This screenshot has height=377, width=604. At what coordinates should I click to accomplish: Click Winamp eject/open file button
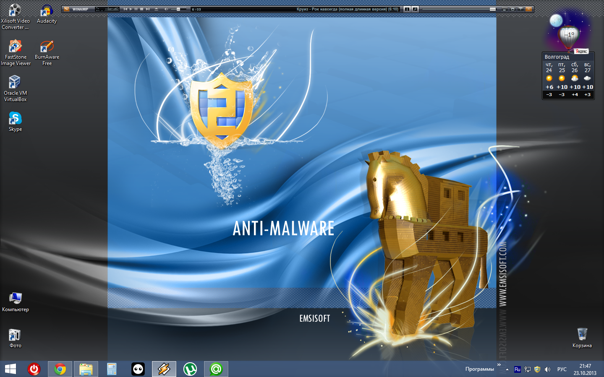156,9
